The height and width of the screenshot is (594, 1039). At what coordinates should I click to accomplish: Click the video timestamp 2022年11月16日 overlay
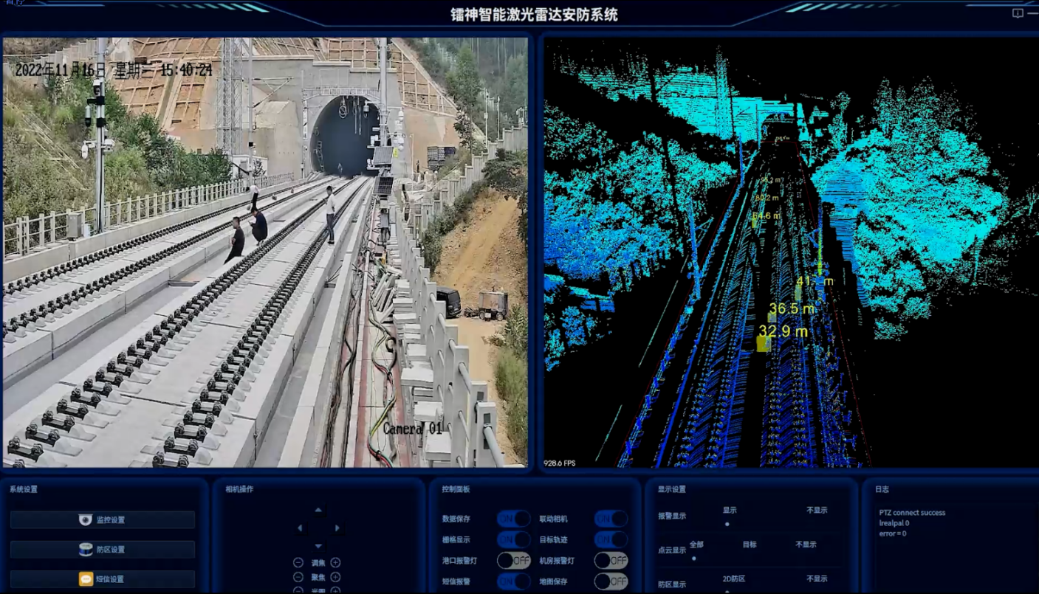[x=114, y=70]
